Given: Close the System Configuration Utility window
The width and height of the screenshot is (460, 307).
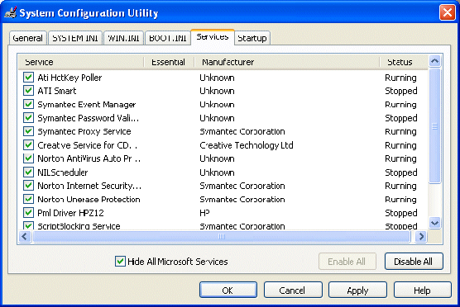Looking at the screenshot, I should coord(447,12).
